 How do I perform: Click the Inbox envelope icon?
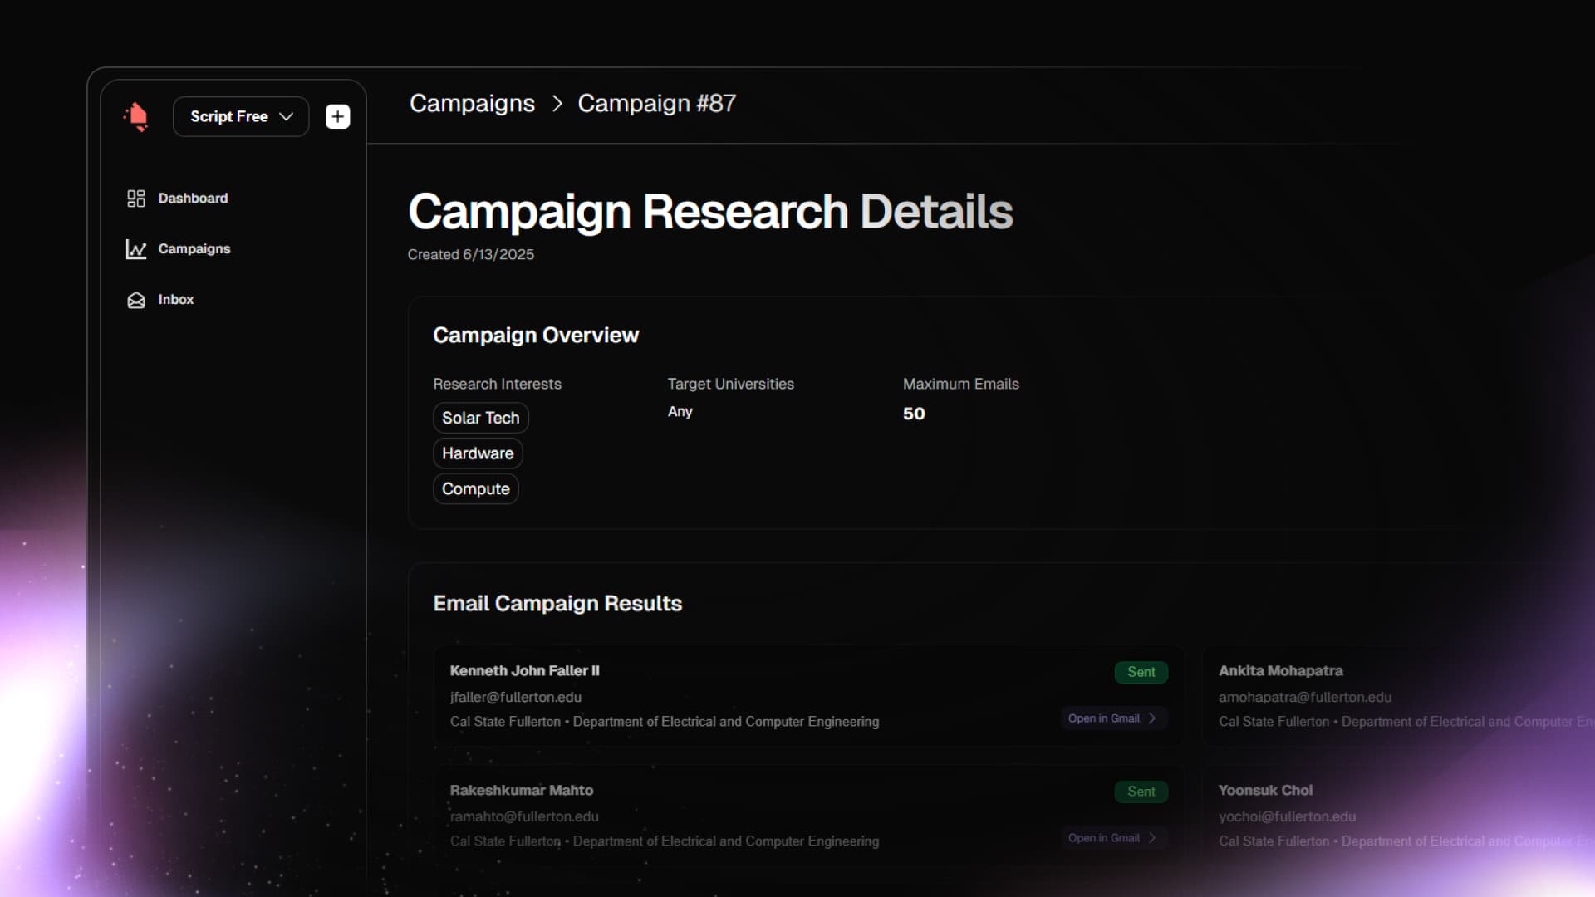point(135,300)
